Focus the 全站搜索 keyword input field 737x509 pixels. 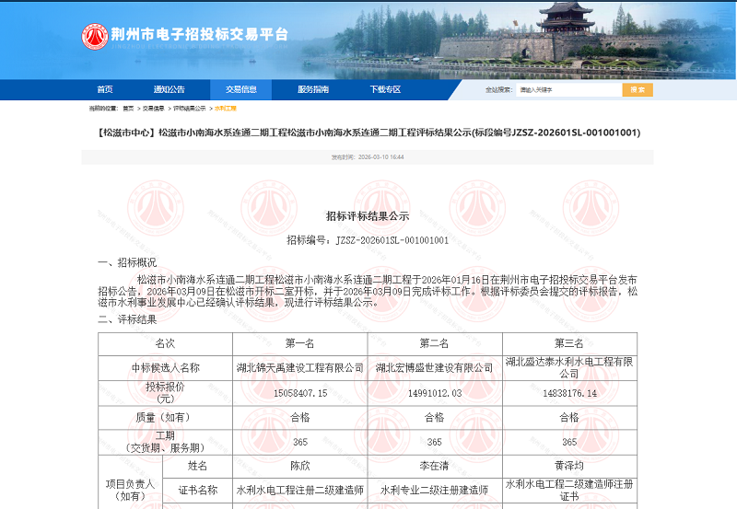[x=568, y=89]
